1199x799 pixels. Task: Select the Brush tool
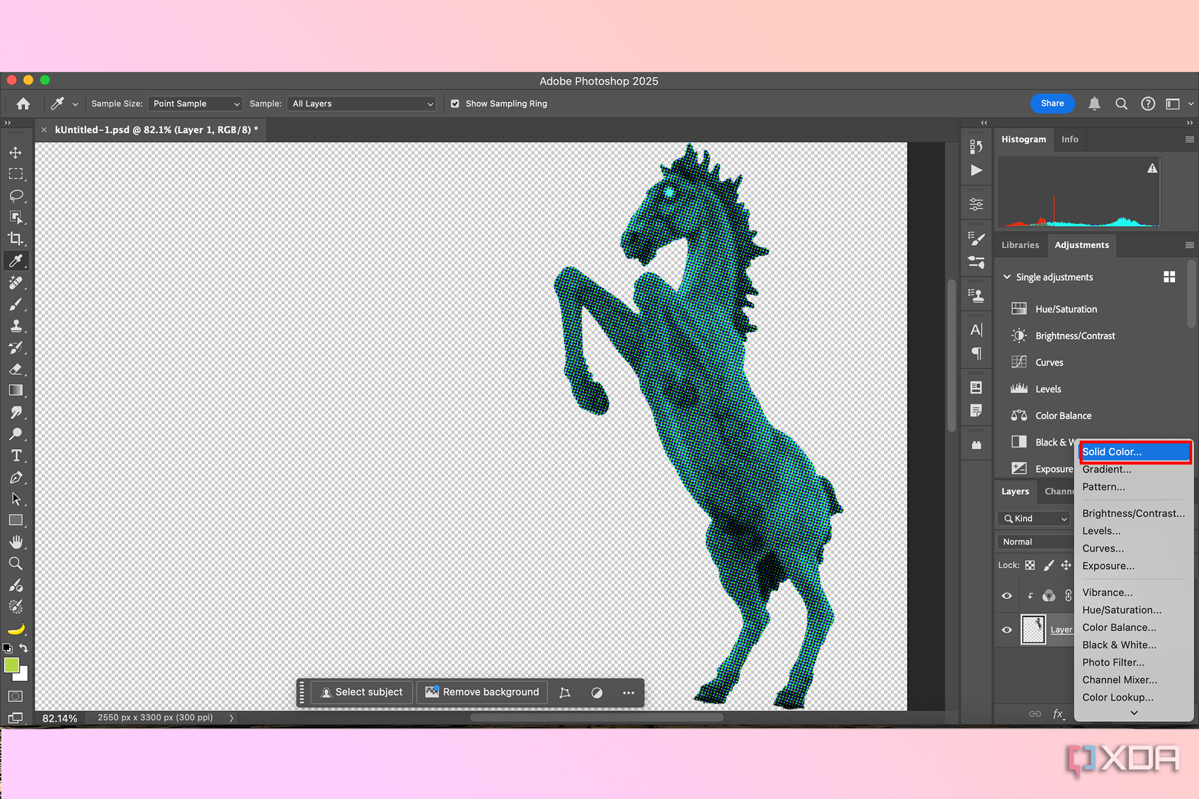(16, 304)
